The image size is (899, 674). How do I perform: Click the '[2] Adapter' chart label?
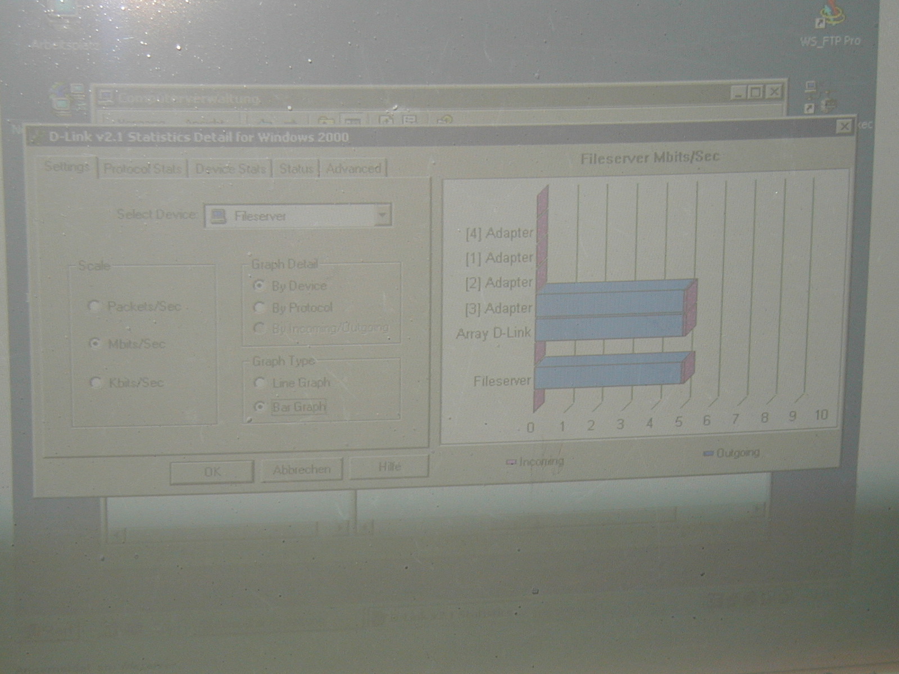coord(498,283)
